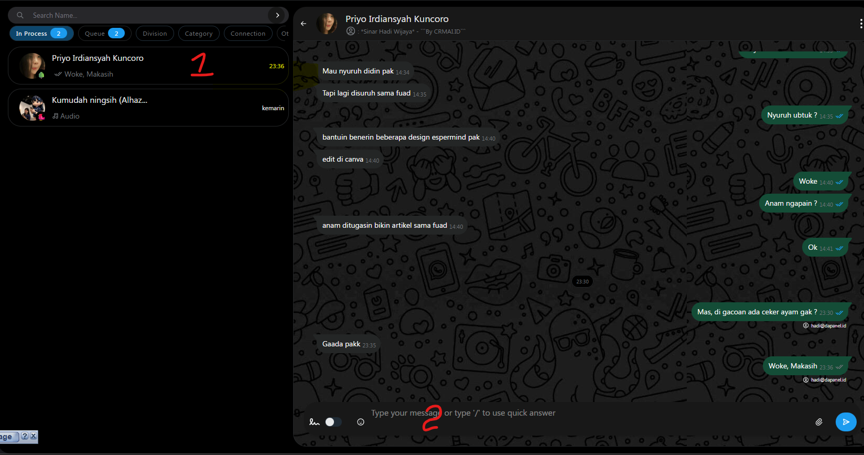Open the Division filter
This screenshot has height=455, width=864.
pos(155,33)
